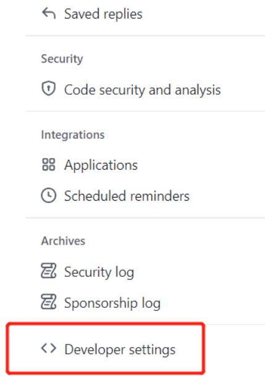Click the clock icon for Scheduled reminders
The height and width of the screenshot is (384, 265).
tap(49, 196)
